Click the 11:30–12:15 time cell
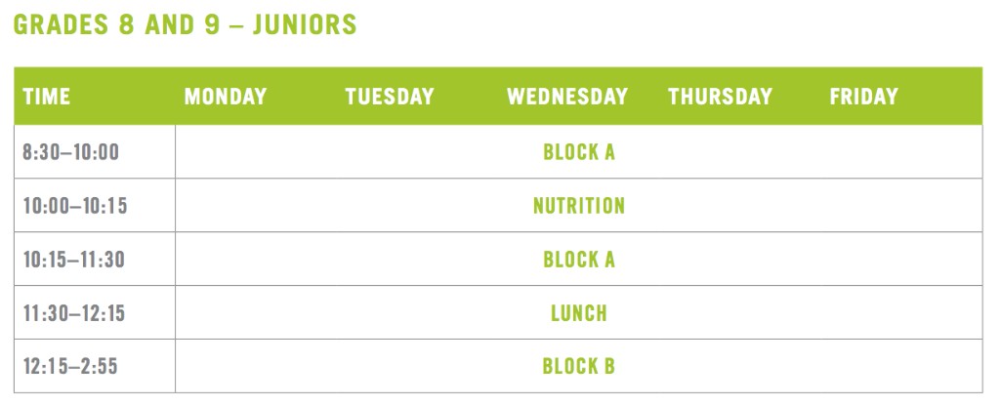This screenshot has width=1000, height=404. pos(74,313)
